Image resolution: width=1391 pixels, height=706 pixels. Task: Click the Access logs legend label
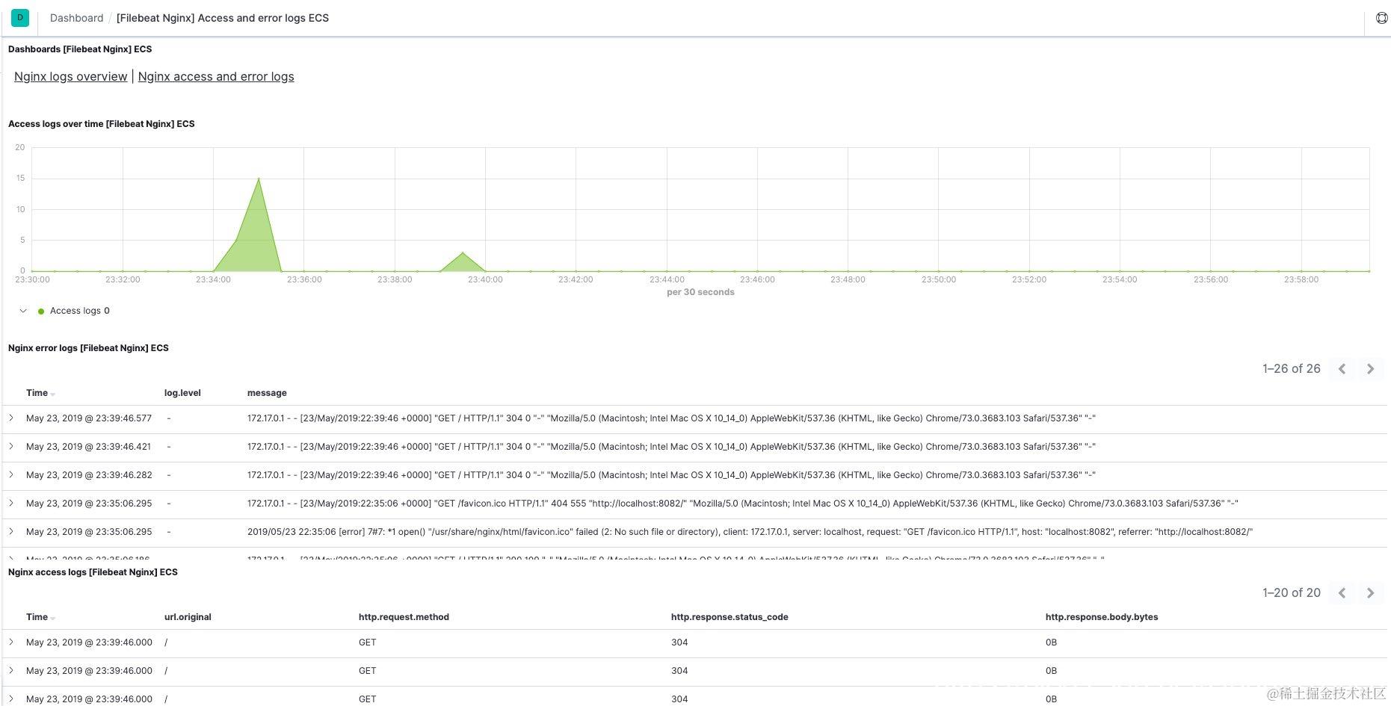(75, 311)
